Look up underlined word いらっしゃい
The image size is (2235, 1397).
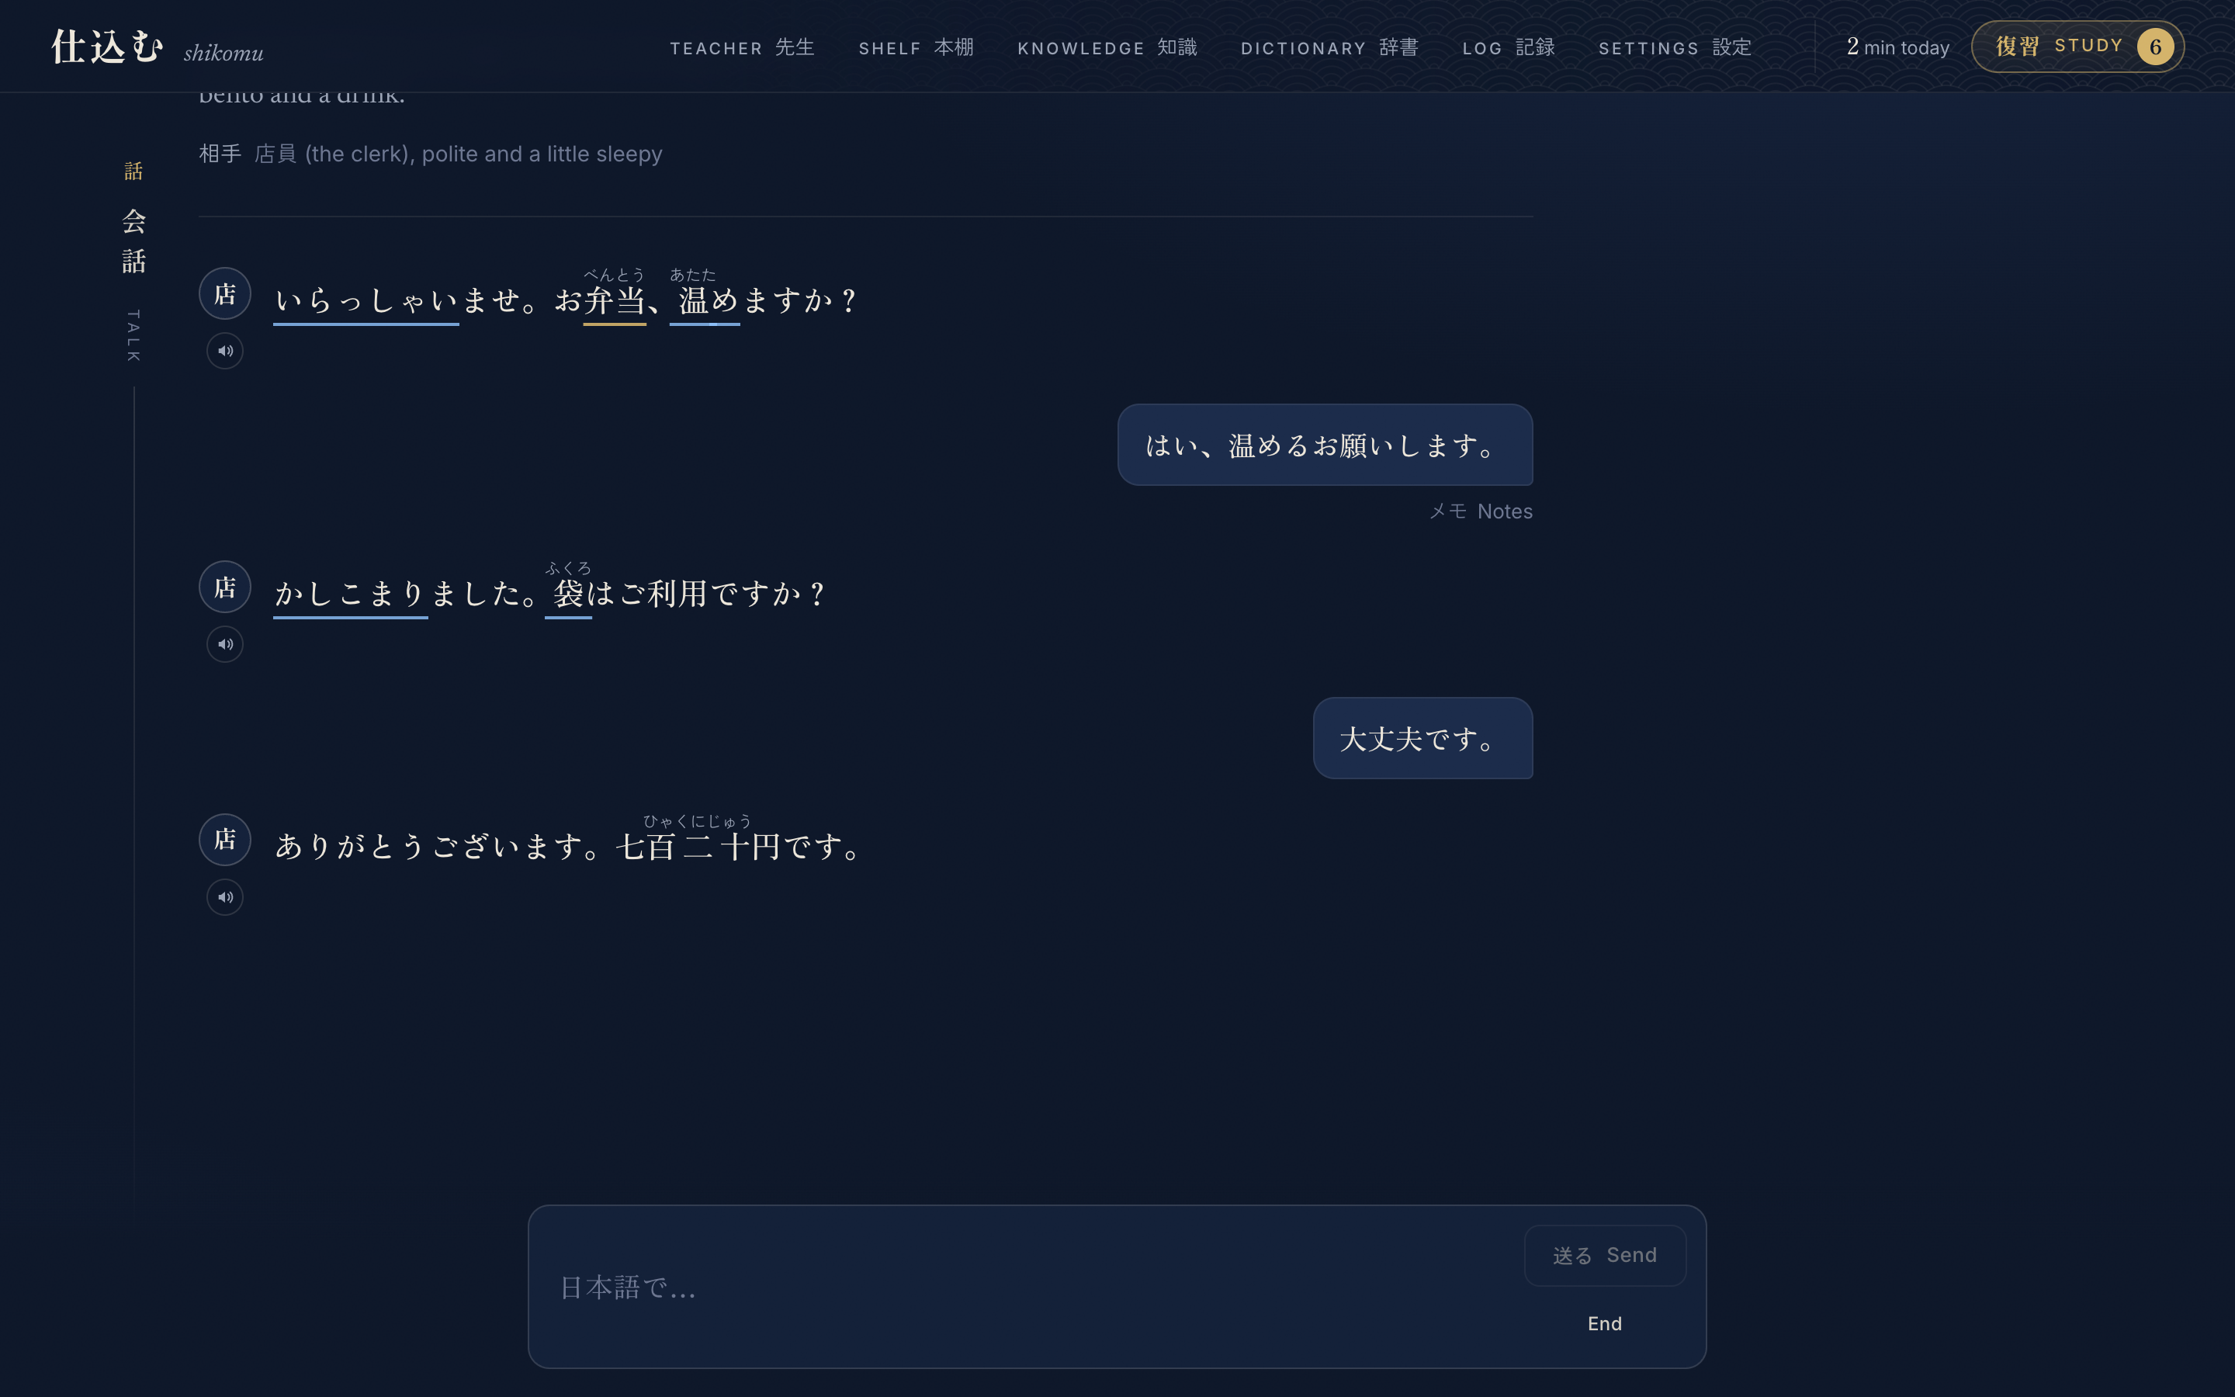(366, 301)
